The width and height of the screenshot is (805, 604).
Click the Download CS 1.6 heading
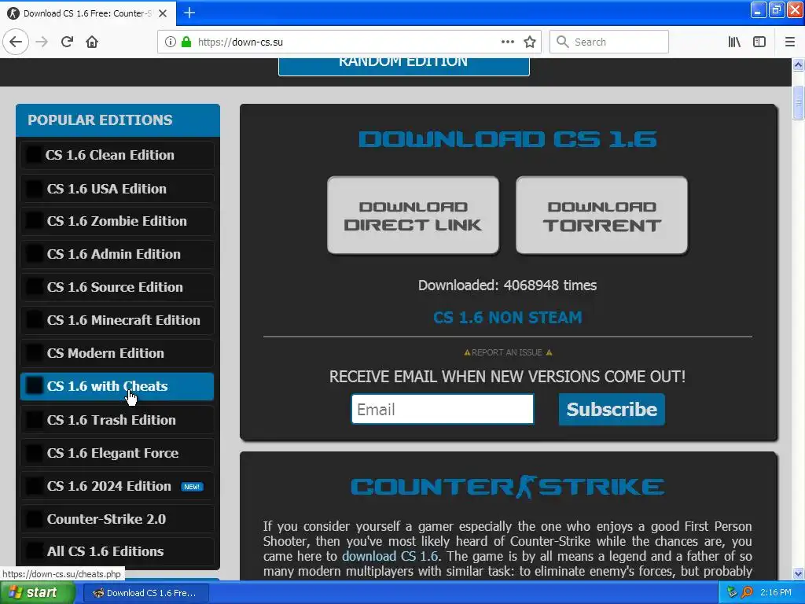pos(507,139)
